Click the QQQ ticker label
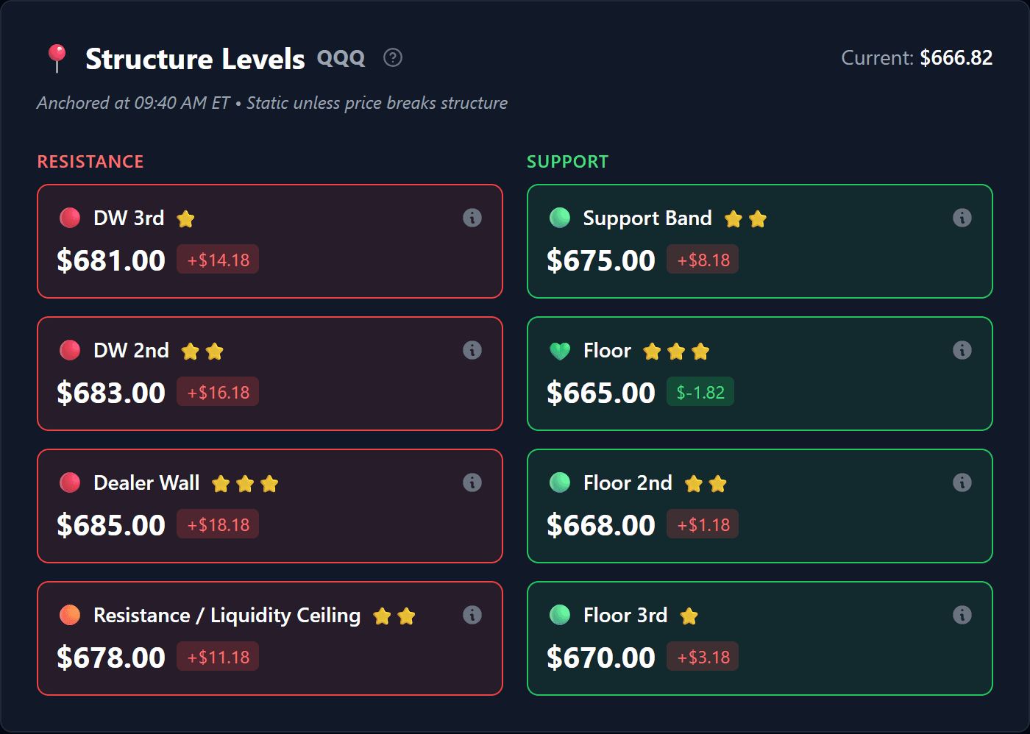This screenshot has width=1030, height=734. tap(341, 58)
